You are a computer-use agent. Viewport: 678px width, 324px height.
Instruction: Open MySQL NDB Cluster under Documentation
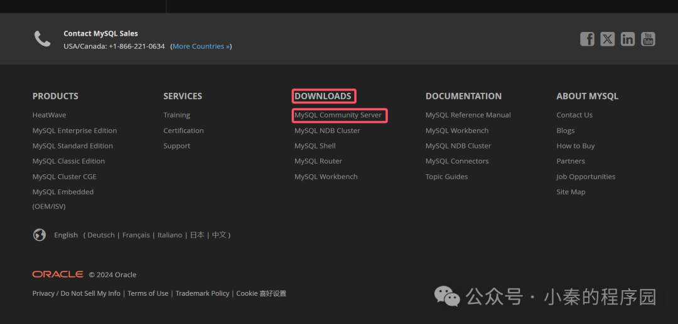point(458,146)
